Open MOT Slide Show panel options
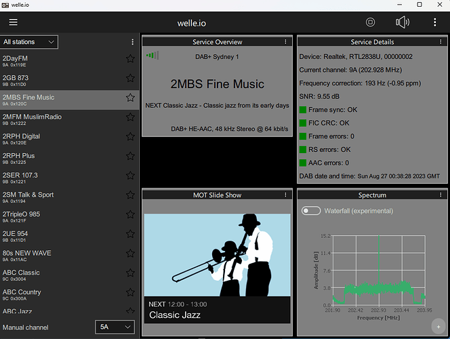 [x=286, y=195]
